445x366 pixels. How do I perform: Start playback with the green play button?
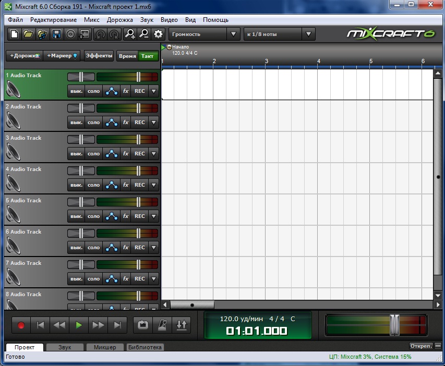coord(79,325)
